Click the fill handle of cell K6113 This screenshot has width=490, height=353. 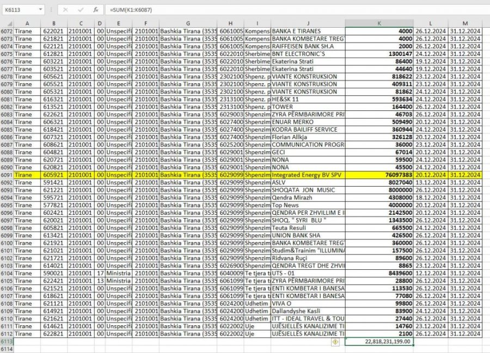413,345
